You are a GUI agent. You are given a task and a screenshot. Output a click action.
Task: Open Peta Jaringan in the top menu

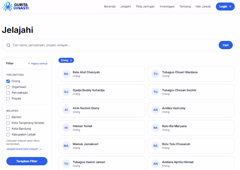tap(145, 6)
